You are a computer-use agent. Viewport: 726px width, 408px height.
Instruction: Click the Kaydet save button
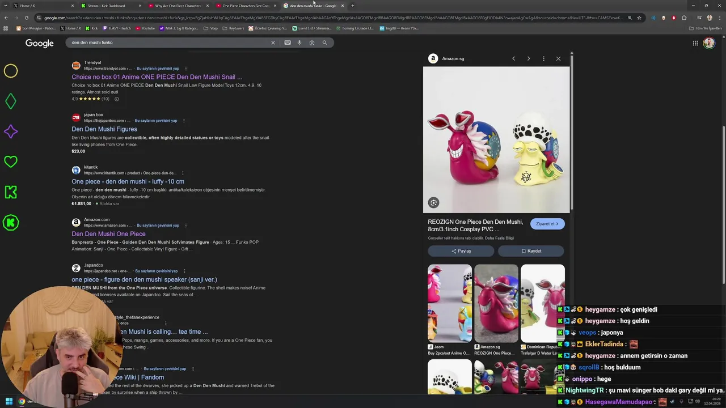(531, 251)
